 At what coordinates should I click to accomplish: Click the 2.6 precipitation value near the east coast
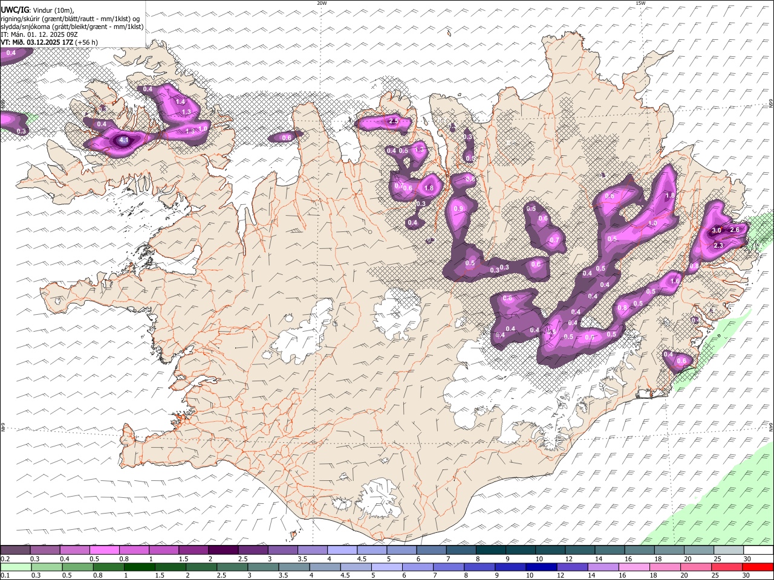[x=735, y=230]
